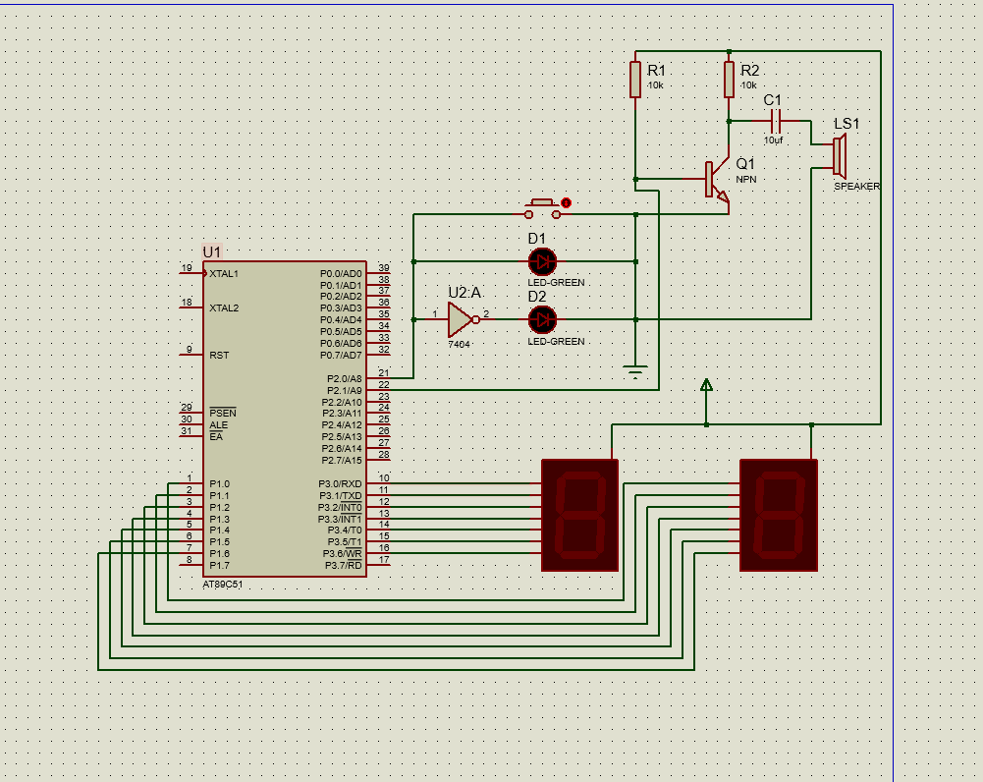Click the AT89C51 part label
The image size is (983, 782).
pos(223,585)
